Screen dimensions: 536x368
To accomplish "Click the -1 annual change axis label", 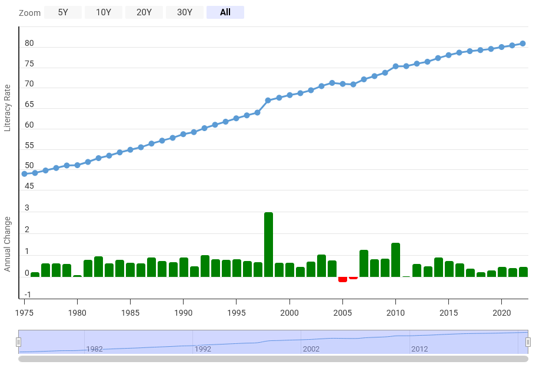I will [28, 295].
